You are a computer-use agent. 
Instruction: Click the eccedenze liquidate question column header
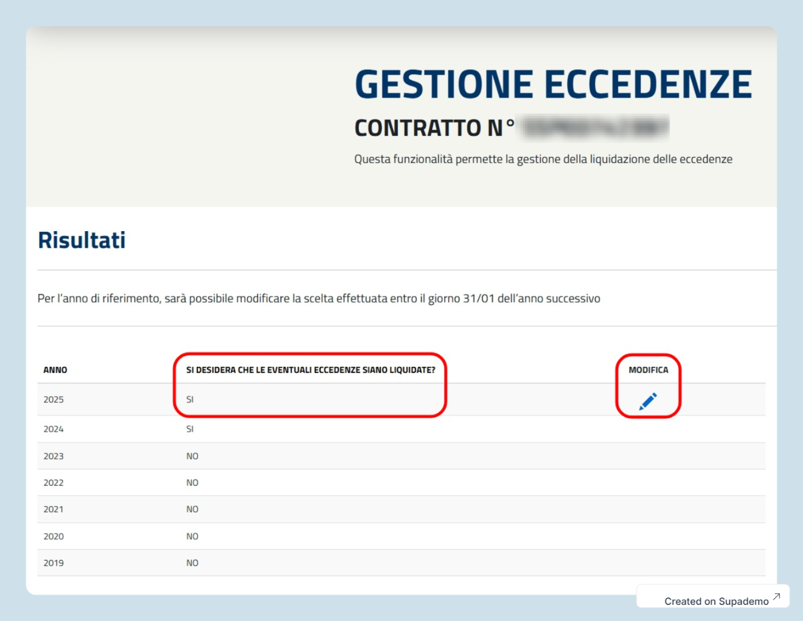click(x=310, y=370)
